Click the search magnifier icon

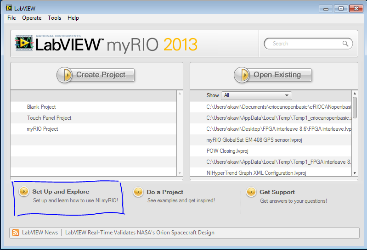[x=345, y=44]
